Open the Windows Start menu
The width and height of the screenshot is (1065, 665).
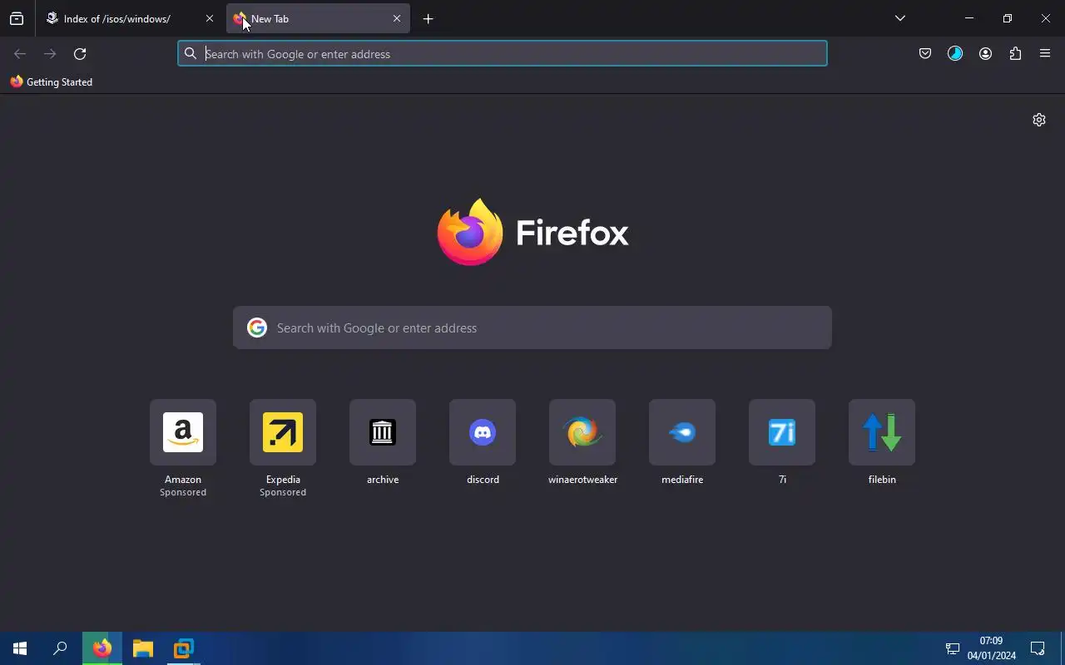pos(20,648)
